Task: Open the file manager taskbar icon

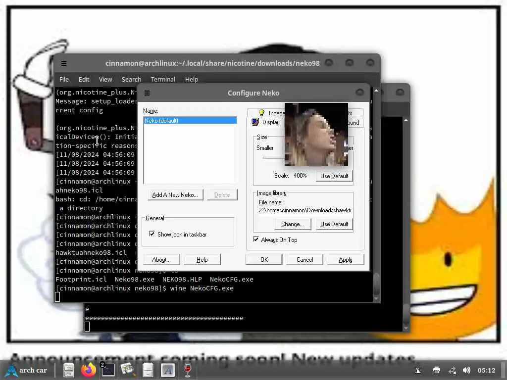Action: pos(68,370)
